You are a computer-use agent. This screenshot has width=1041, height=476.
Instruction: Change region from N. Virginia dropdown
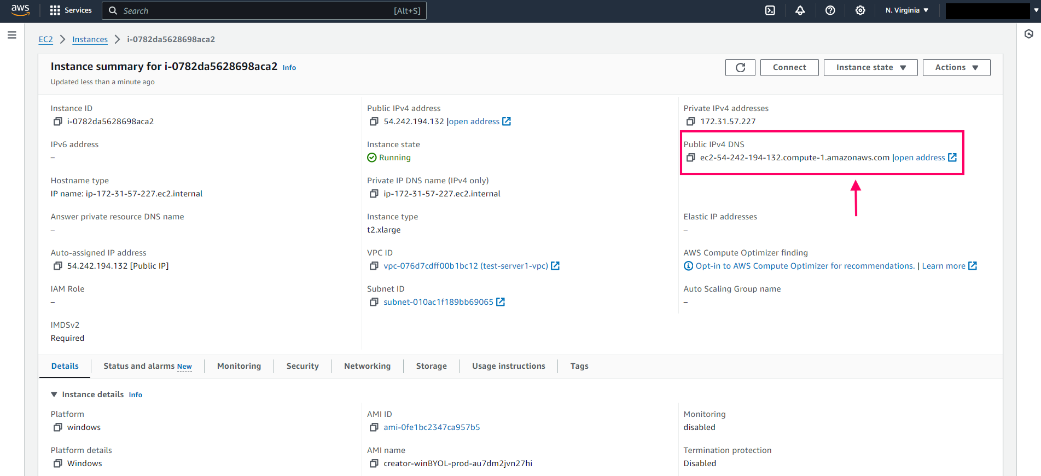906,10
